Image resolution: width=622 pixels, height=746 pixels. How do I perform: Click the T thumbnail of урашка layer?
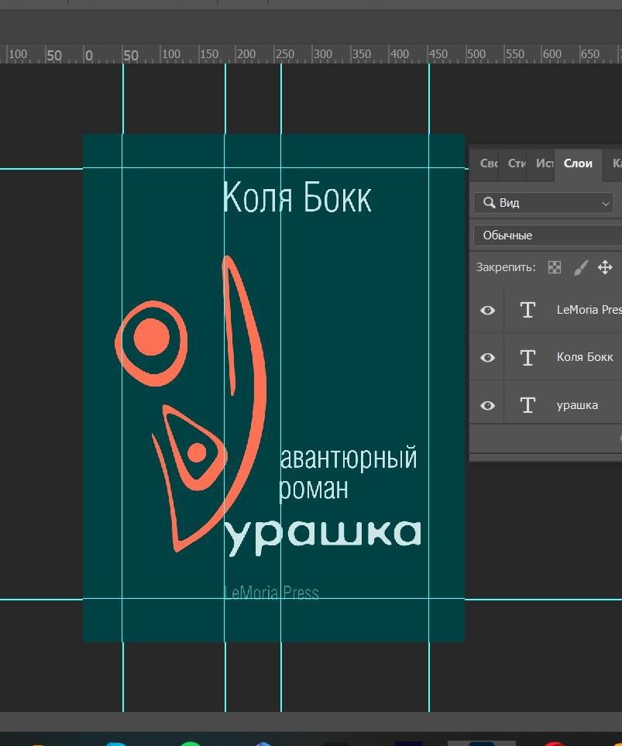point(527,405)
